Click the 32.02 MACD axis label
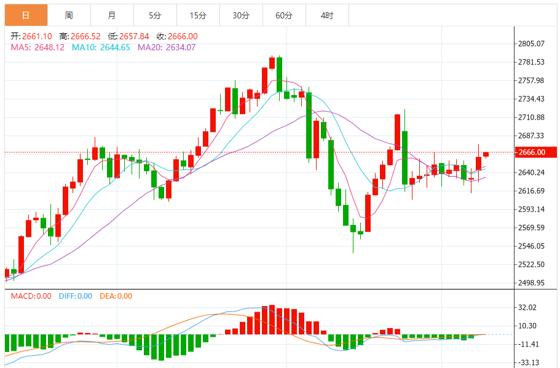Screen dimensions: 560x368 (x=527, y=307)
